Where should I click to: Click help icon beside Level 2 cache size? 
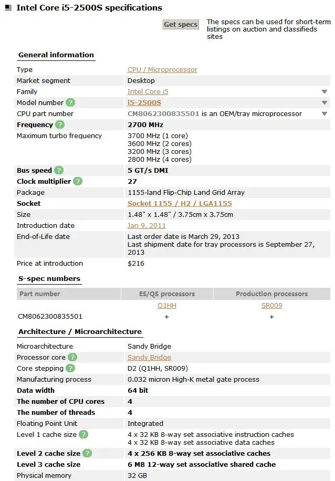87,454
